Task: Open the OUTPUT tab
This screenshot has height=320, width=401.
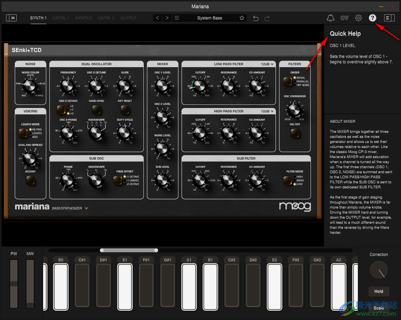Action: (x=128, y=18)
